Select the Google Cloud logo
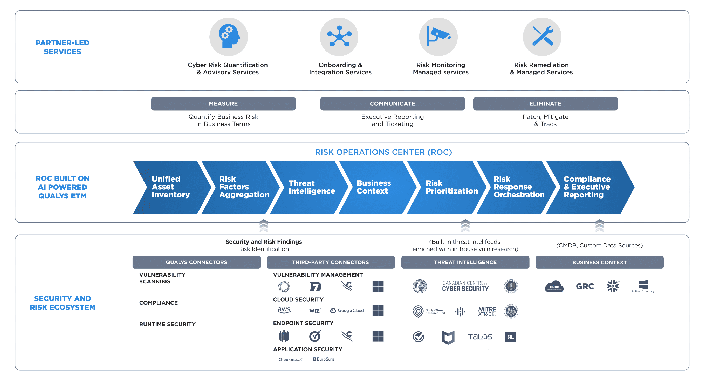Screen dimensions: 706x379 [347, 310]
